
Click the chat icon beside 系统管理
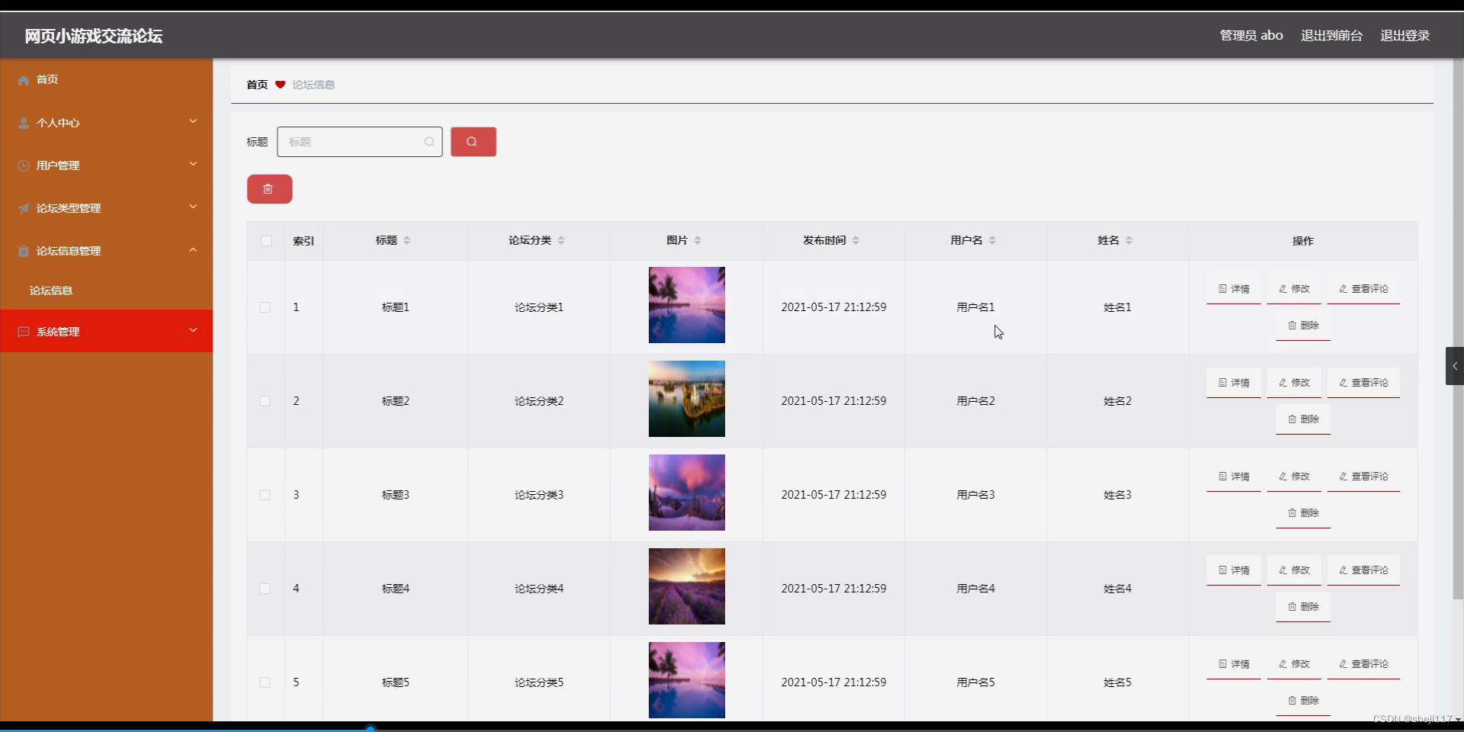pyautogui.click(x=24, y=332)
